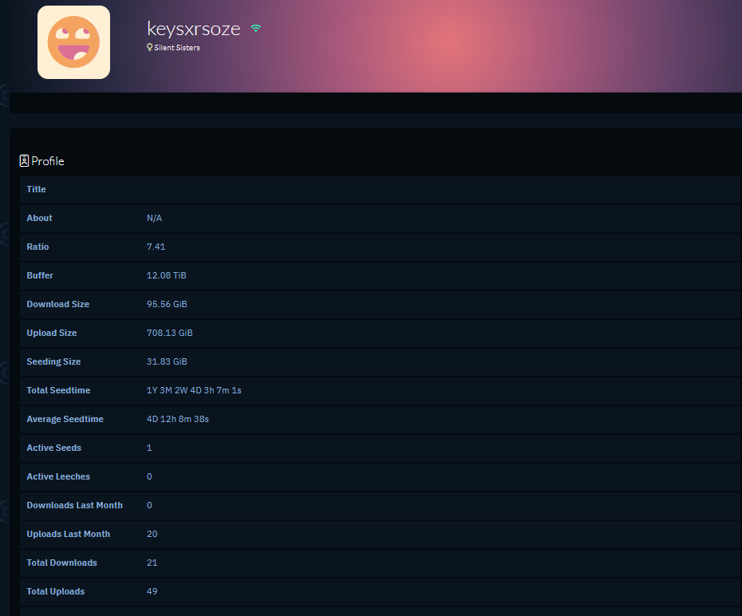Click the Profile section ID card icon
742x616 pixels.
coord(24,161)
